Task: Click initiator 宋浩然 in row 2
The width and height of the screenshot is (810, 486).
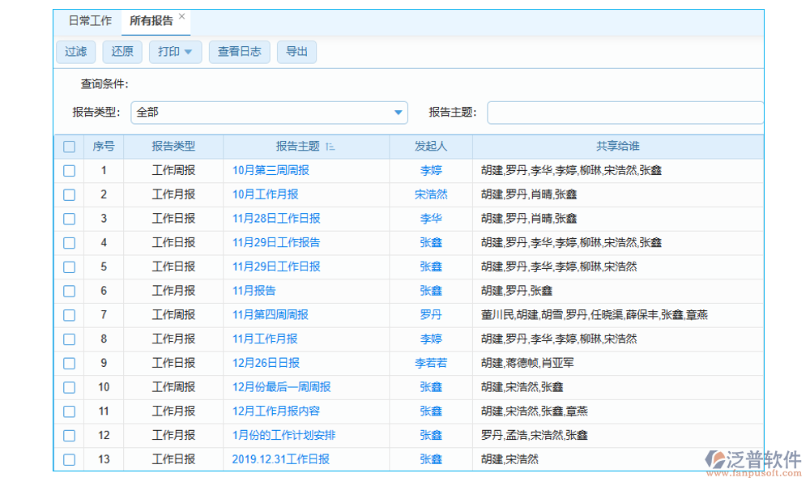Action: (x=431, y=194)
